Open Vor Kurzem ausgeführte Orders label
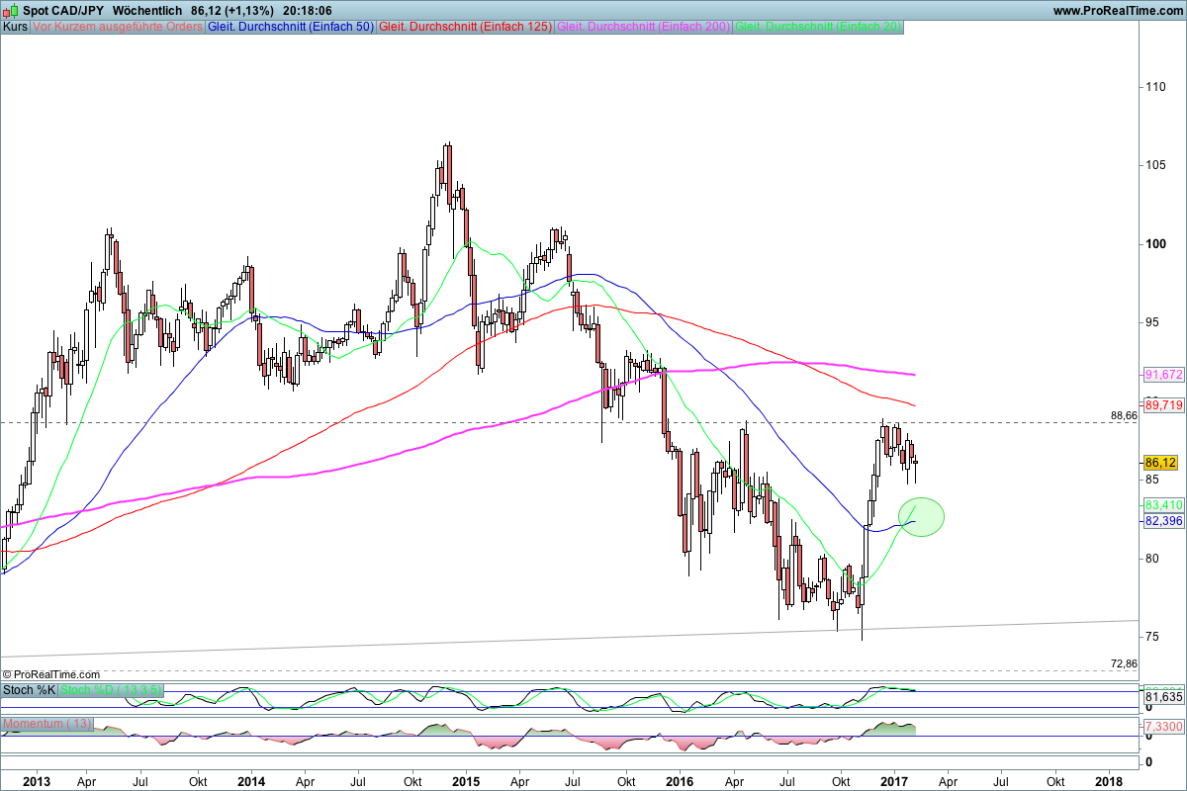This screenshot has height=791, width=1187. (x=117, y=27)
